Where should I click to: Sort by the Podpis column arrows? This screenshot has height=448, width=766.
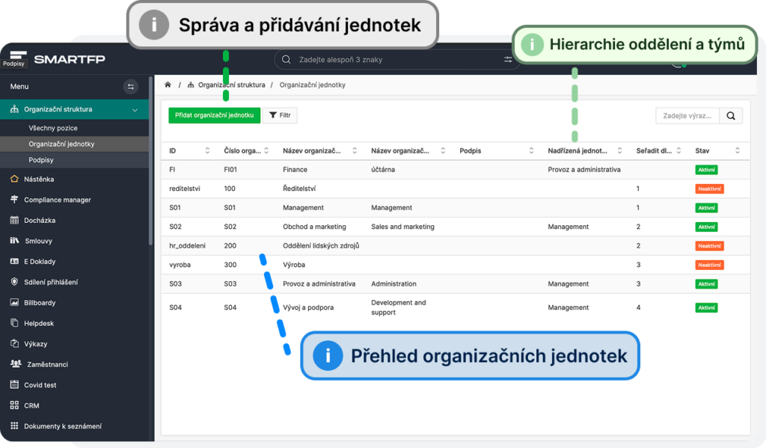tap(532, 150)
